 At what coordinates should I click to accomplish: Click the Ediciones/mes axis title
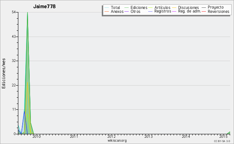click(4, 74)
